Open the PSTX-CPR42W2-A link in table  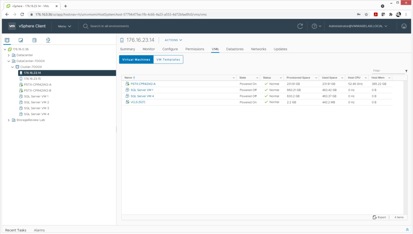(143, 84)
